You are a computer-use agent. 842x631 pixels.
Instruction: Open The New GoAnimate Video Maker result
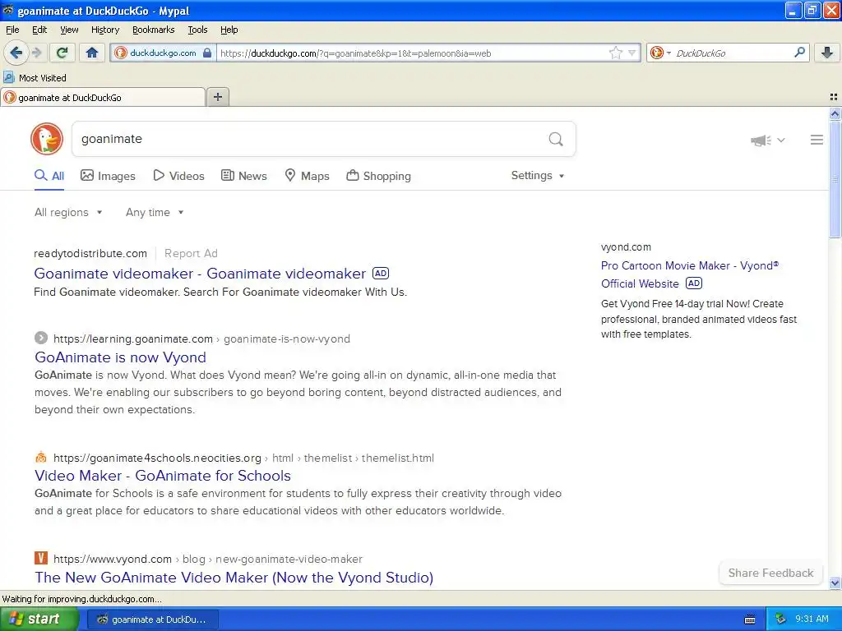[x=234, y=578]
